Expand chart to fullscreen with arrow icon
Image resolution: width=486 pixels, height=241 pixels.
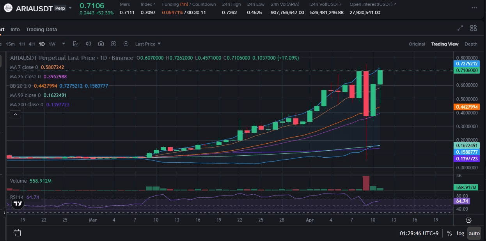[460, 28]
